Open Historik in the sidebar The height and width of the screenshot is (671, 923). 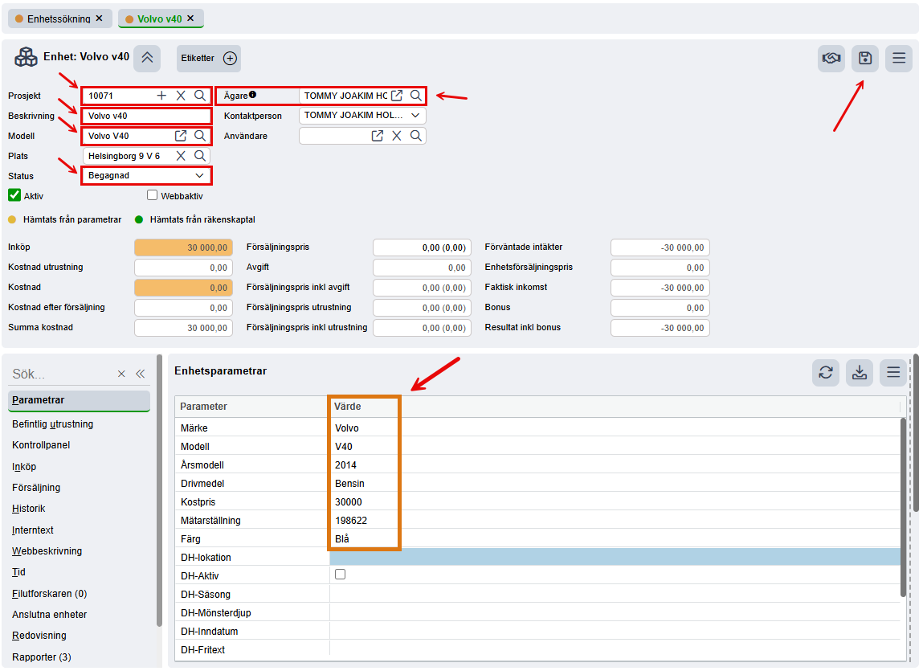(28, 509)
